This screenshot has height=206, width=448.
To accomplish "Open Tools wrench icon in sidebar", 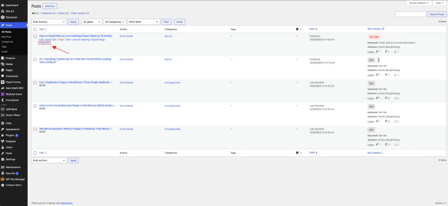I will pos(3,153).
